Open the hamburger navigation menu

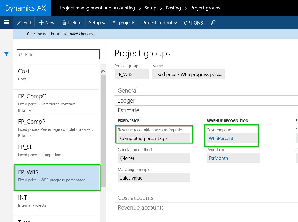pyautogui.click(x=7, y=23)
